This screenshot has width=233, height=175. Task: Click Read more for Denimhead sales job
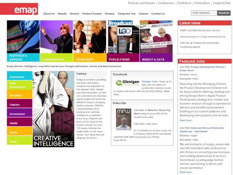(186, 172)
